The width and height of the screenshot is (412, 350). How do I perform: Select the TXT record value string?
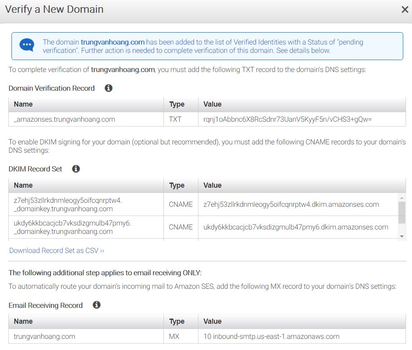(288, 119)
